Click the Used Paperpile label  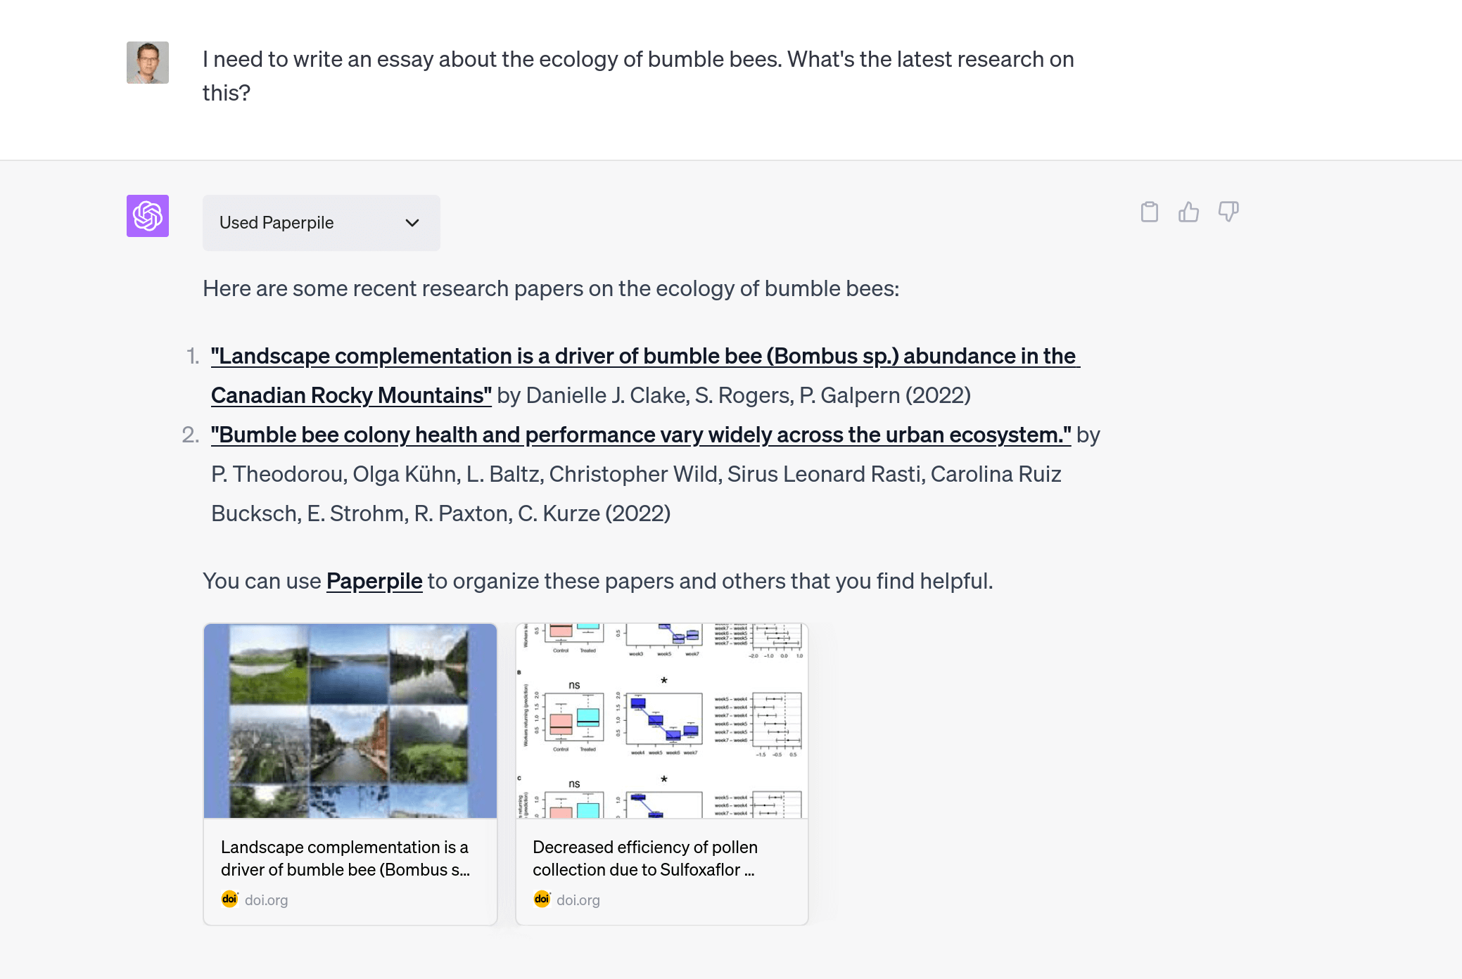point(276,222)
